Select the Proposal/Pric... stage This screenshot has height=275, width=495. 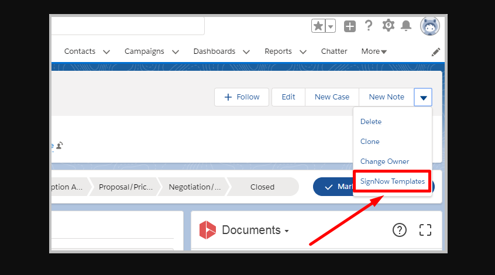coord(126,187)
